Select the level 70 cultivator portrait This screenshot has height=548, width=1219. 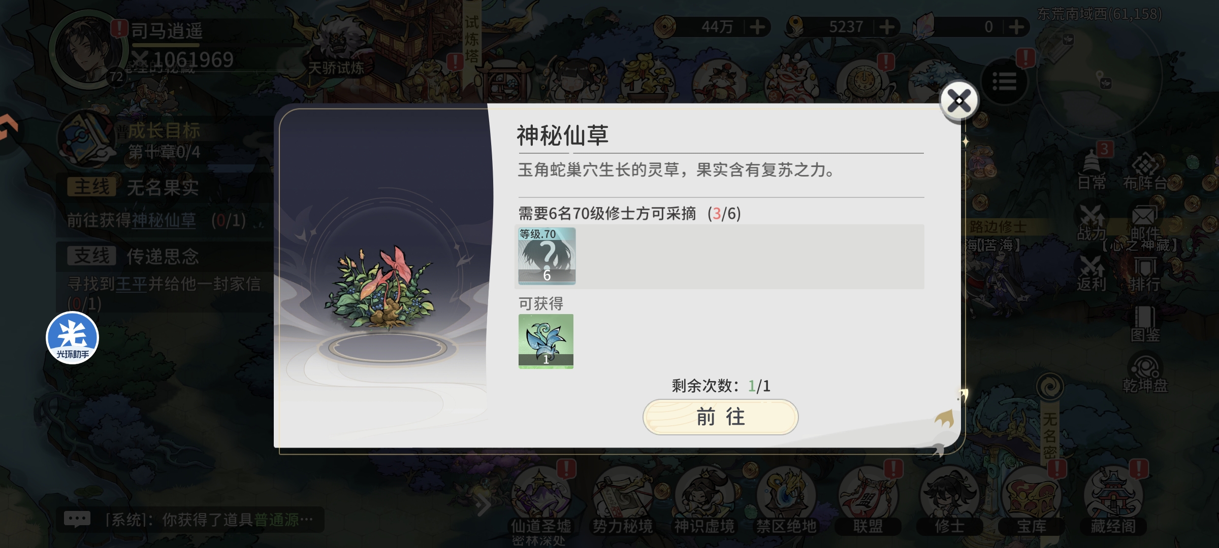547,256
